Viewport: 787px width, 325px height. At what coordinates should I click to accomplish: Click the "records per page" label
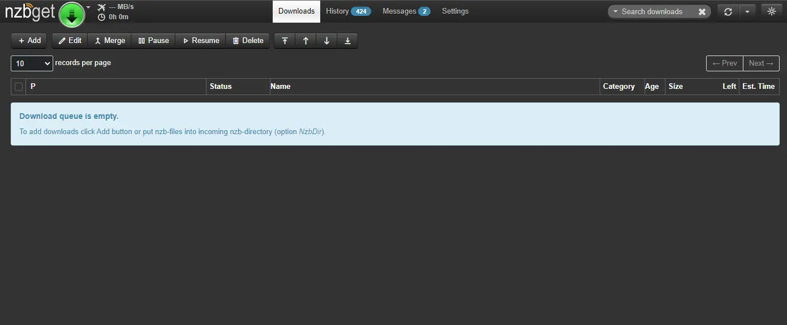(x=83, y=63)
